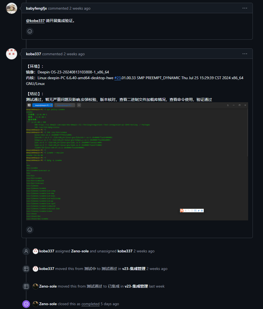Click the terminal app icon in the title bar

coord(29,105)
